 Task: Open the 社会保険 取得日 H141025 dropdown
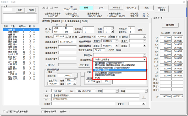click(x=117, y=41)
